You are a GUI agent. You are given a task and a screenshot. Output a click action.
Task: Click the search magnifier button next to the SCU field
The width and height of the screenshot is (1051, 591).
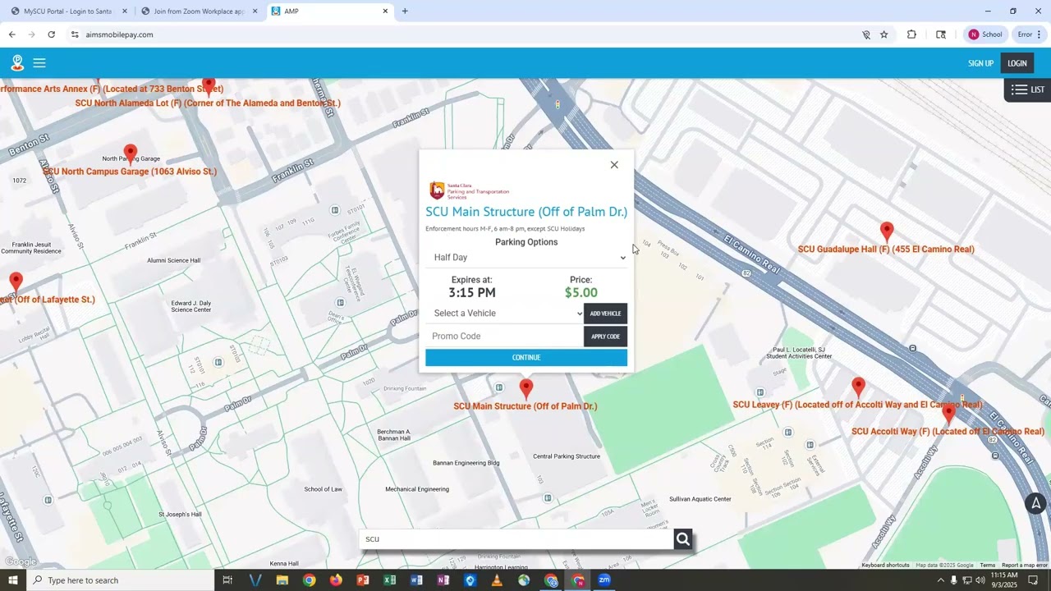click(683, 539)
